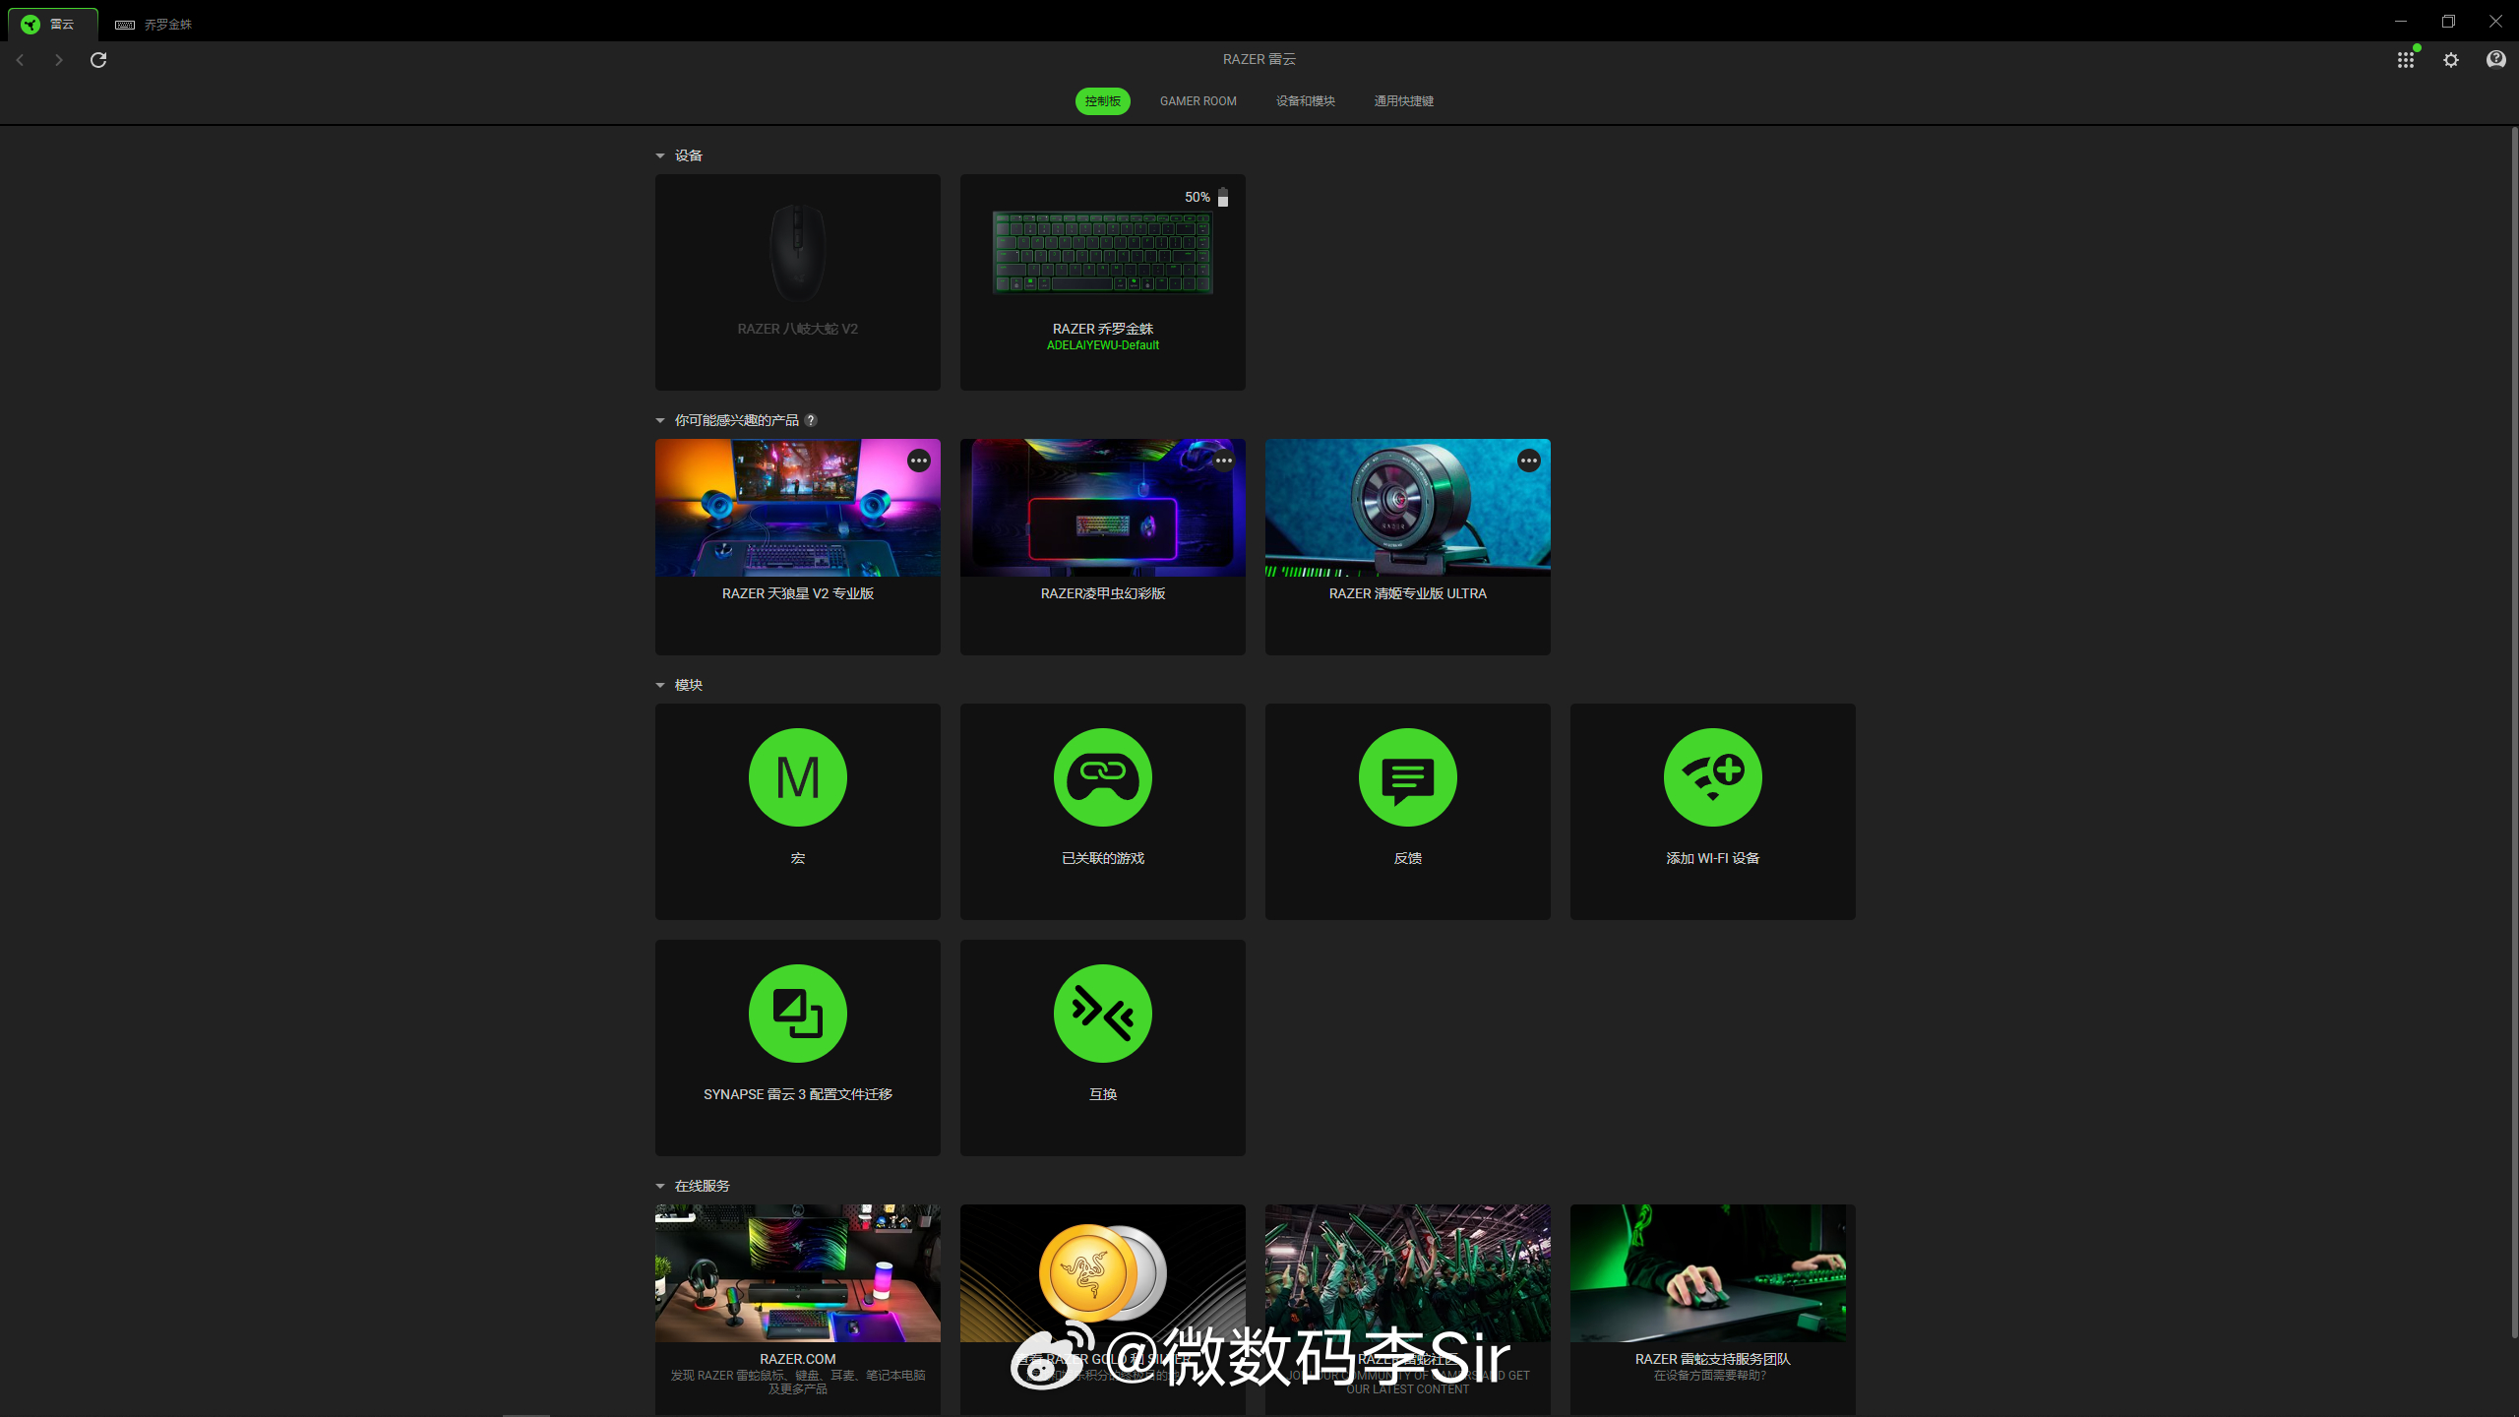Open options menu on 天狼星 V2 专业版 card
This screenshot has width=2519, height=1417.
pyautogui.click(x=918, y=461)
